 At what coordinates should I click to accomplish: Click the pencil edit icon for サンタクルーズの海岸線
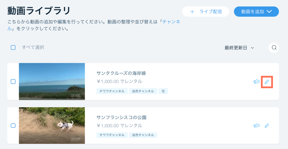[x=267, y=82]
